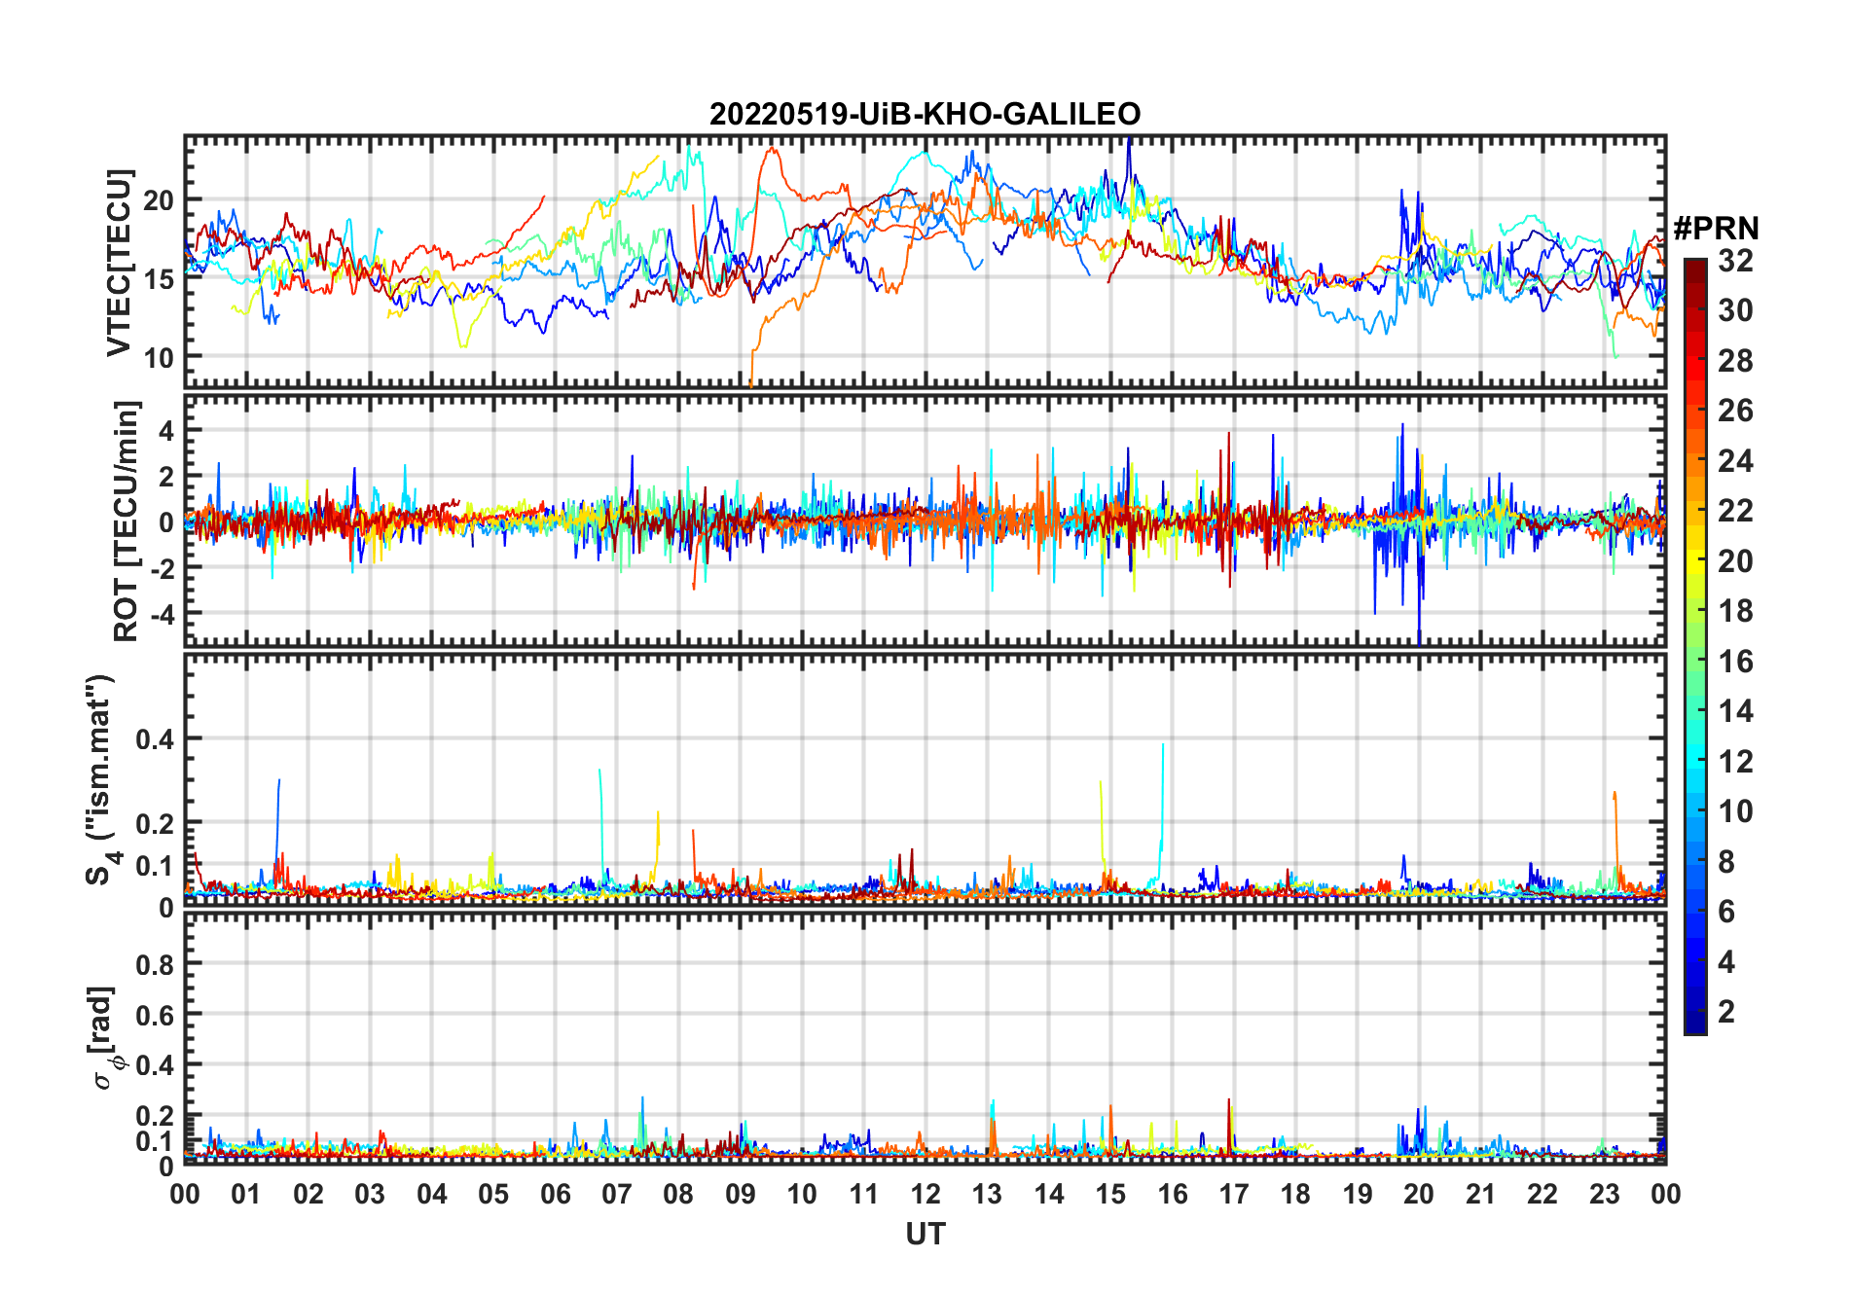The image size is (1851, 1294).
Task: Click the VTEC axis tick label 20
Action: click(159, 201)
